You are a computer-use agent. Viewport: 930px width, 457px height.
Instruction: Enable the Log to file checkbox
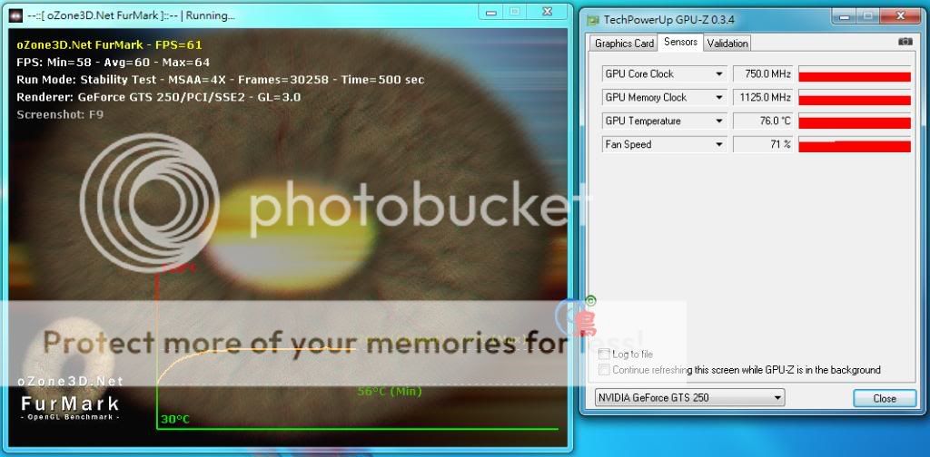pos(605,355)
